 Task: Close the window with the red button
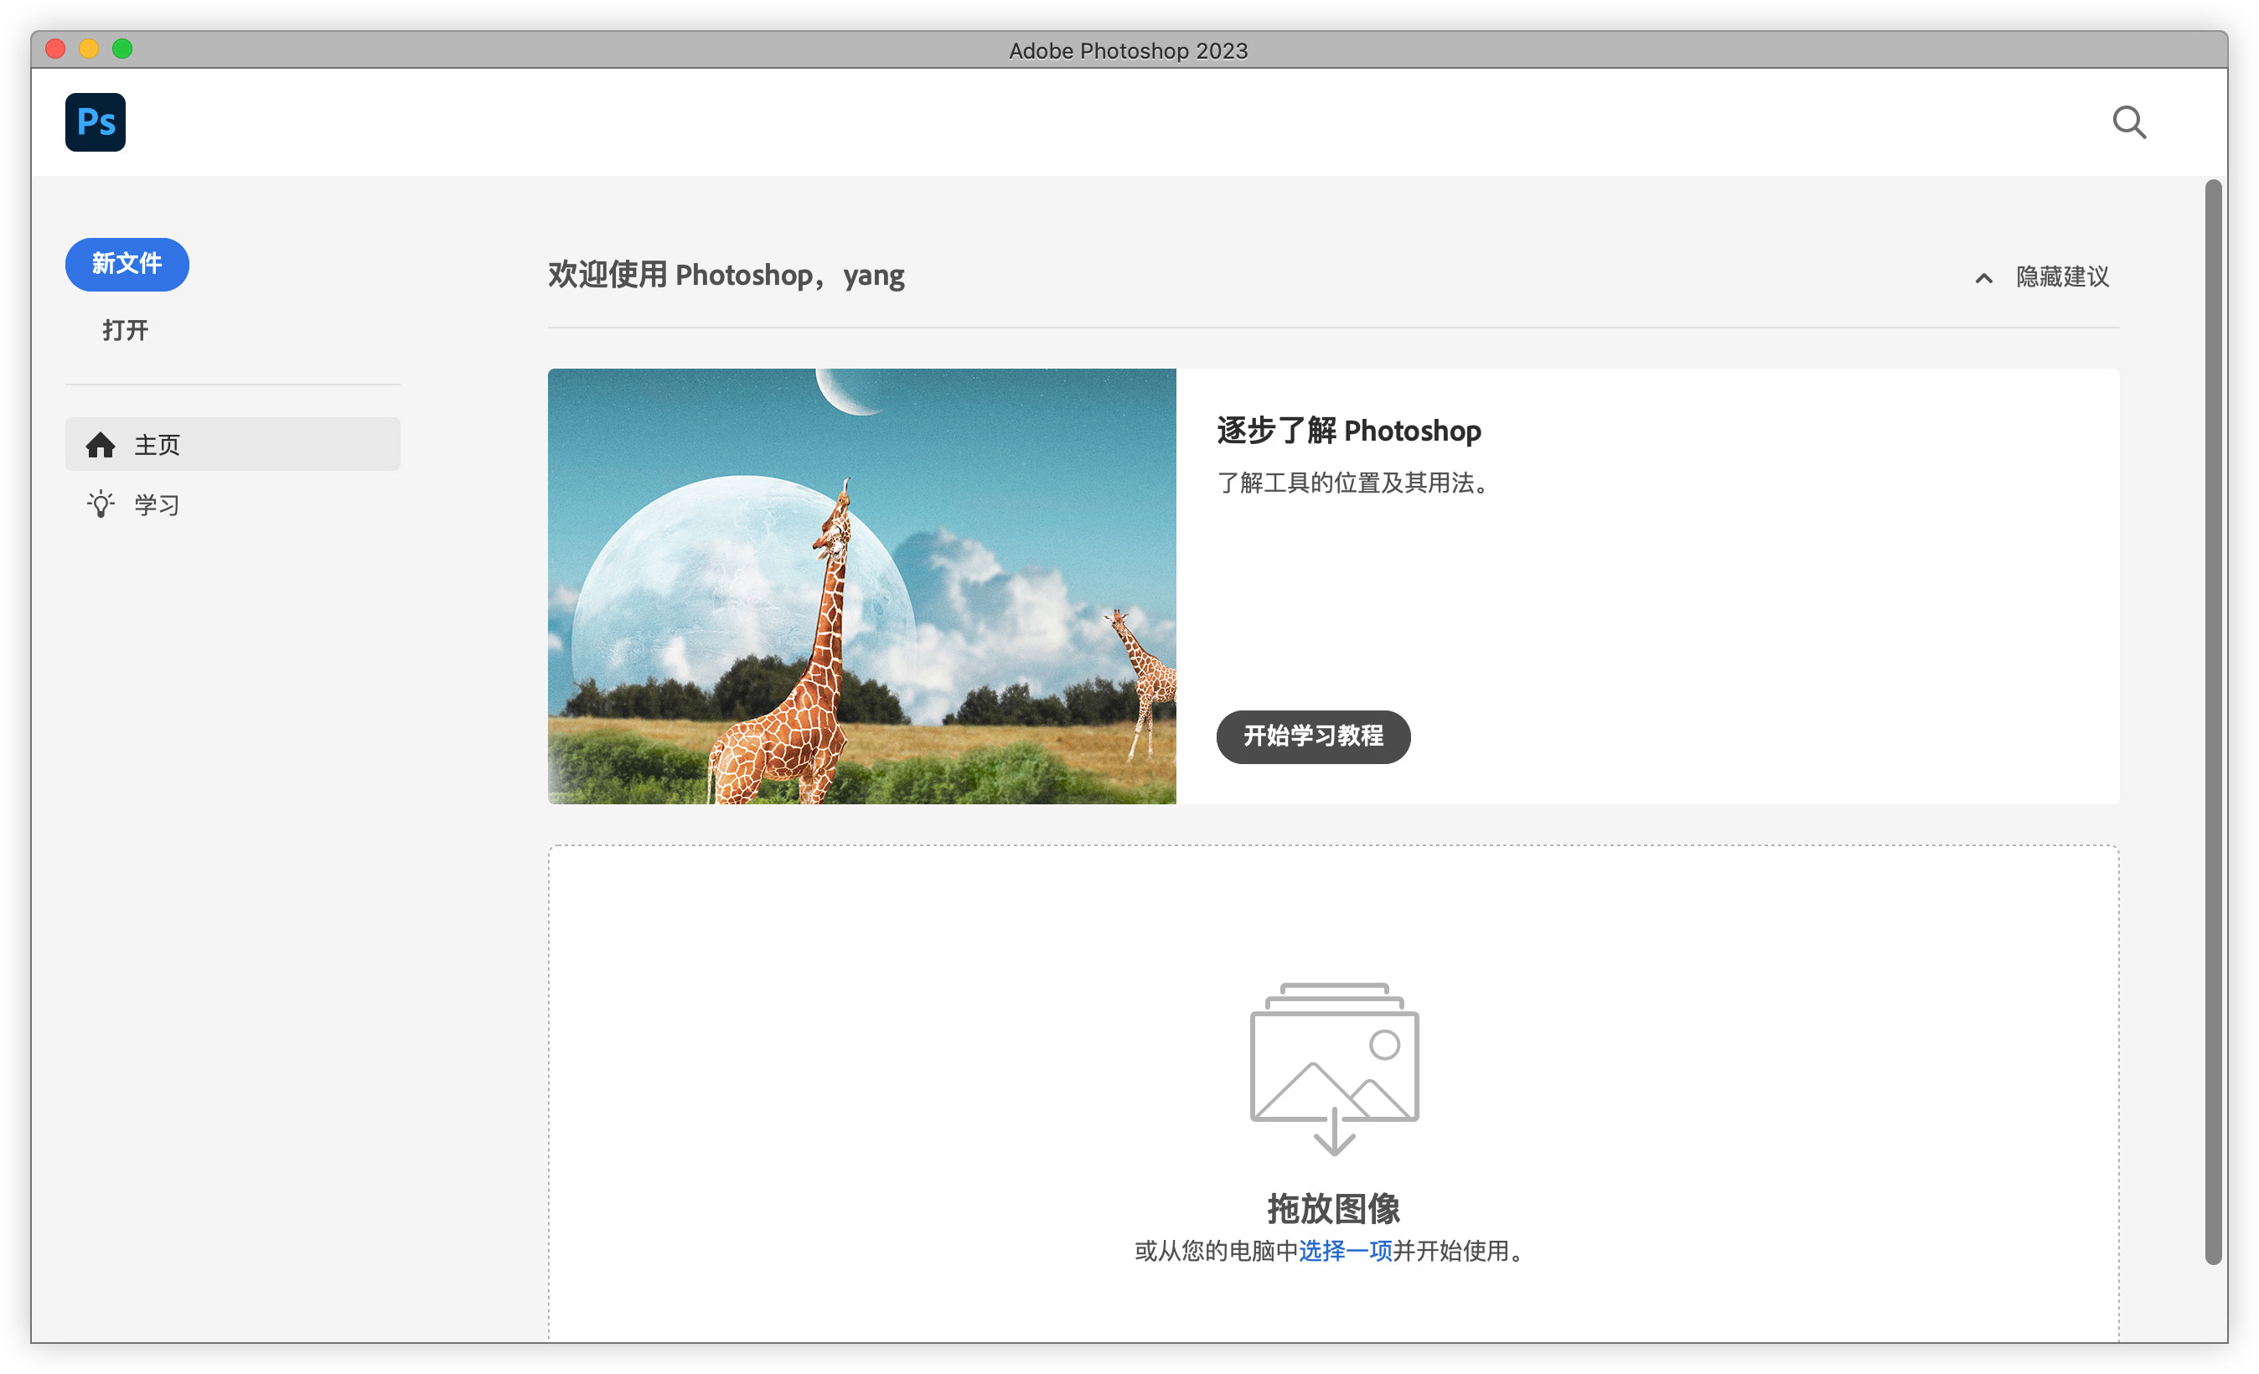tap(55, 49)
